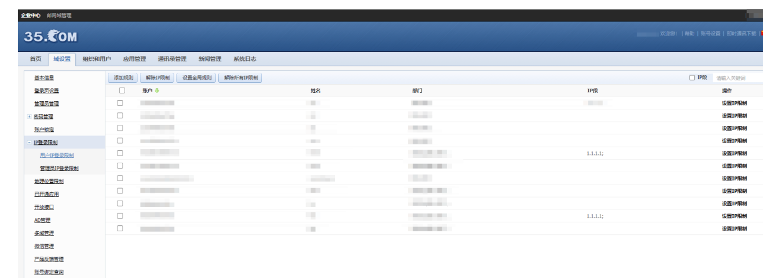Click the 设置全局规则 button

coord(196,78)
